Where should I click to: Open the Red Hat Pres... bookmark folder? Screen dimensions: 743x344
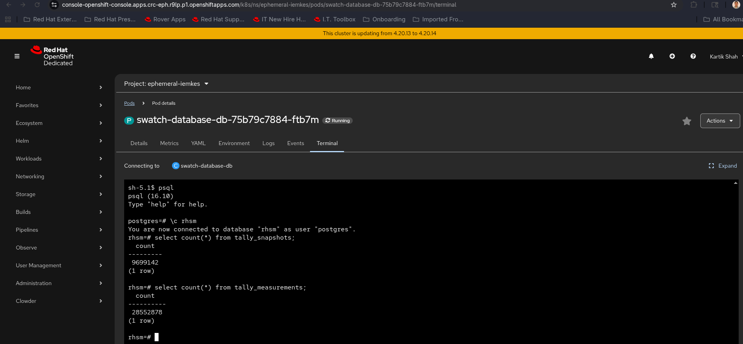110,19
